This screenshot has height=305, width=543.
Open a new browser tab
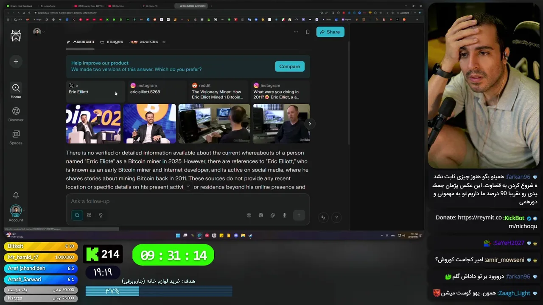[211, 6]
